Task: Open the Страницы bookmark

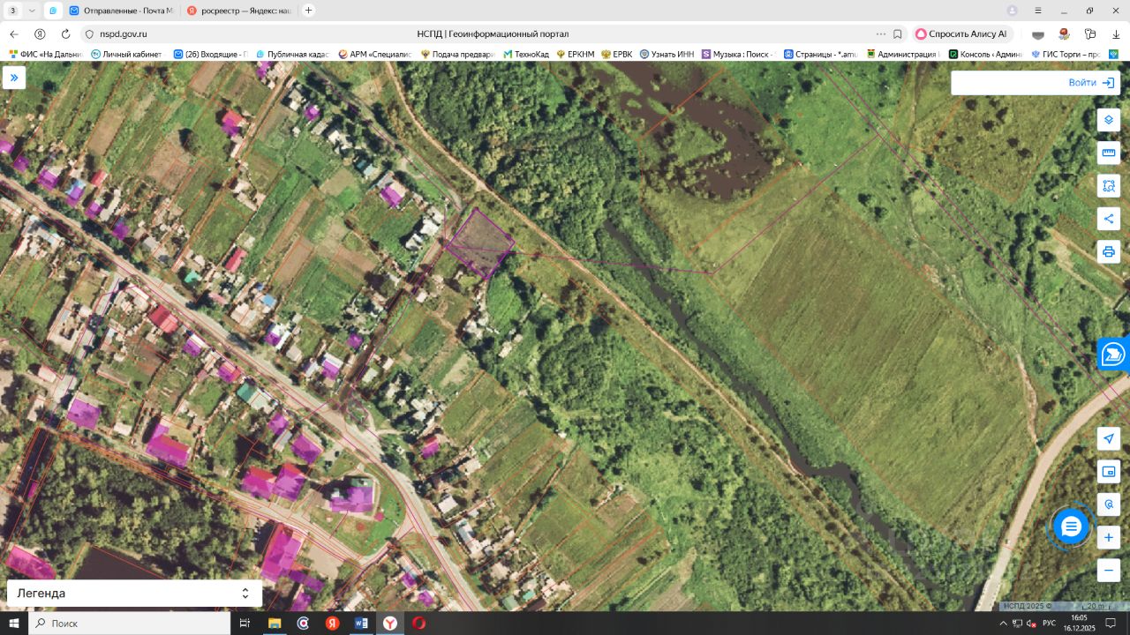Action: coord(821,54)
